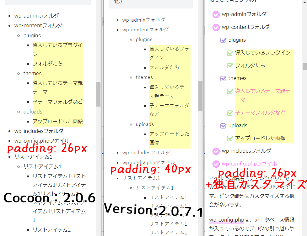Open the pink 導入しているテーマ親テーマ link

tap(263, 95)
